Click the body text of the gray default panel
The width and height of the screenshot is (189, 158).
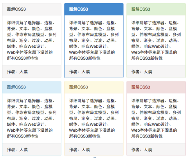coord(31,40)
